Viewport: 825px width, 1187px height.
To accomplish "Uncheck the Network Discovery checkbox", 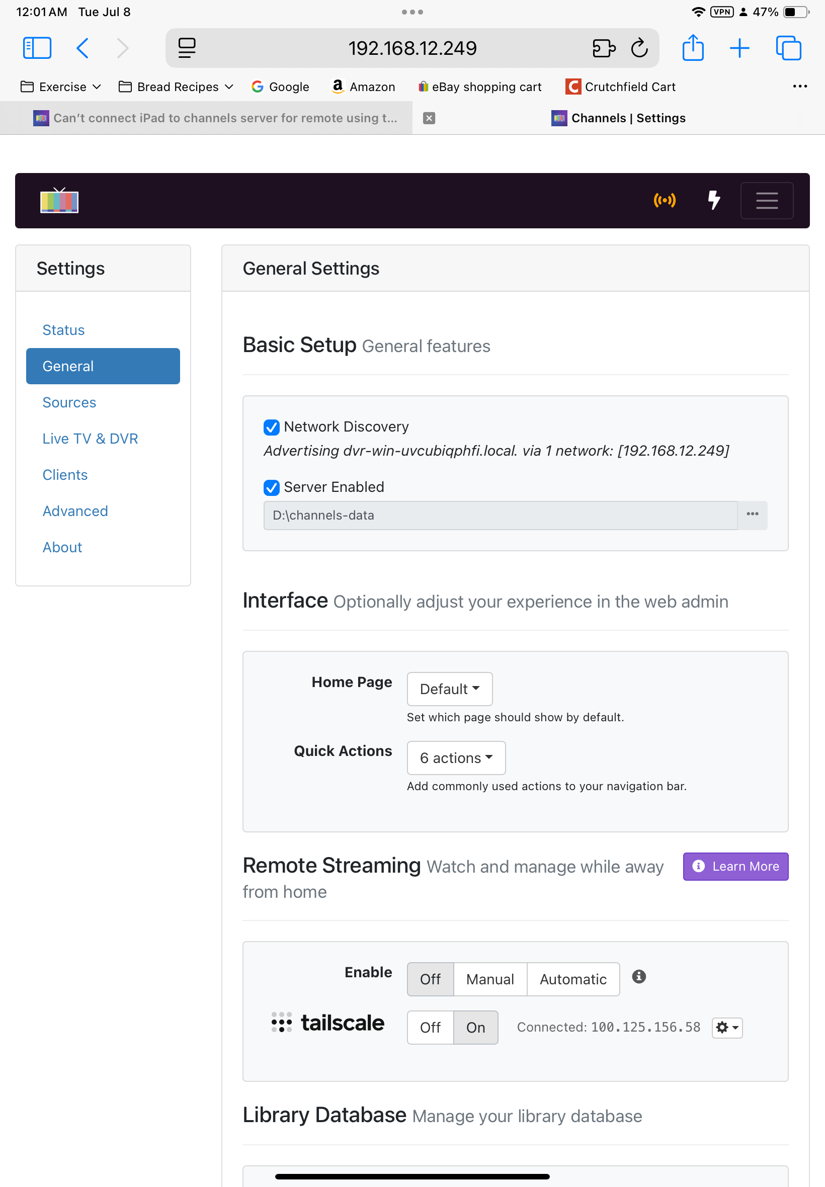I will pyautogui.click(x=271, y=428).
